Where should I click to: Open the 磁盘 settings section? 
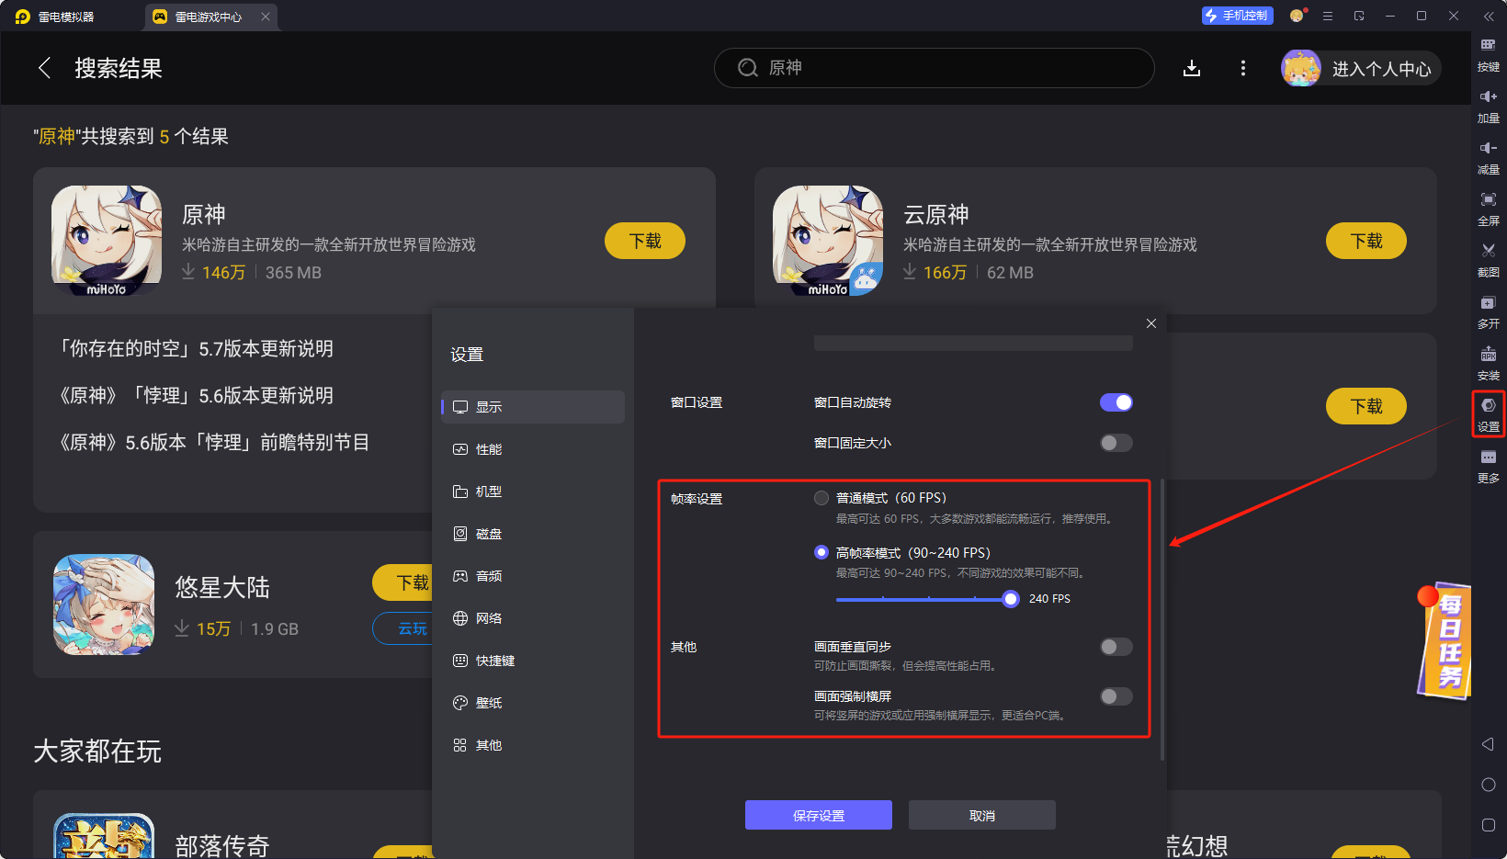click(533, 534)
